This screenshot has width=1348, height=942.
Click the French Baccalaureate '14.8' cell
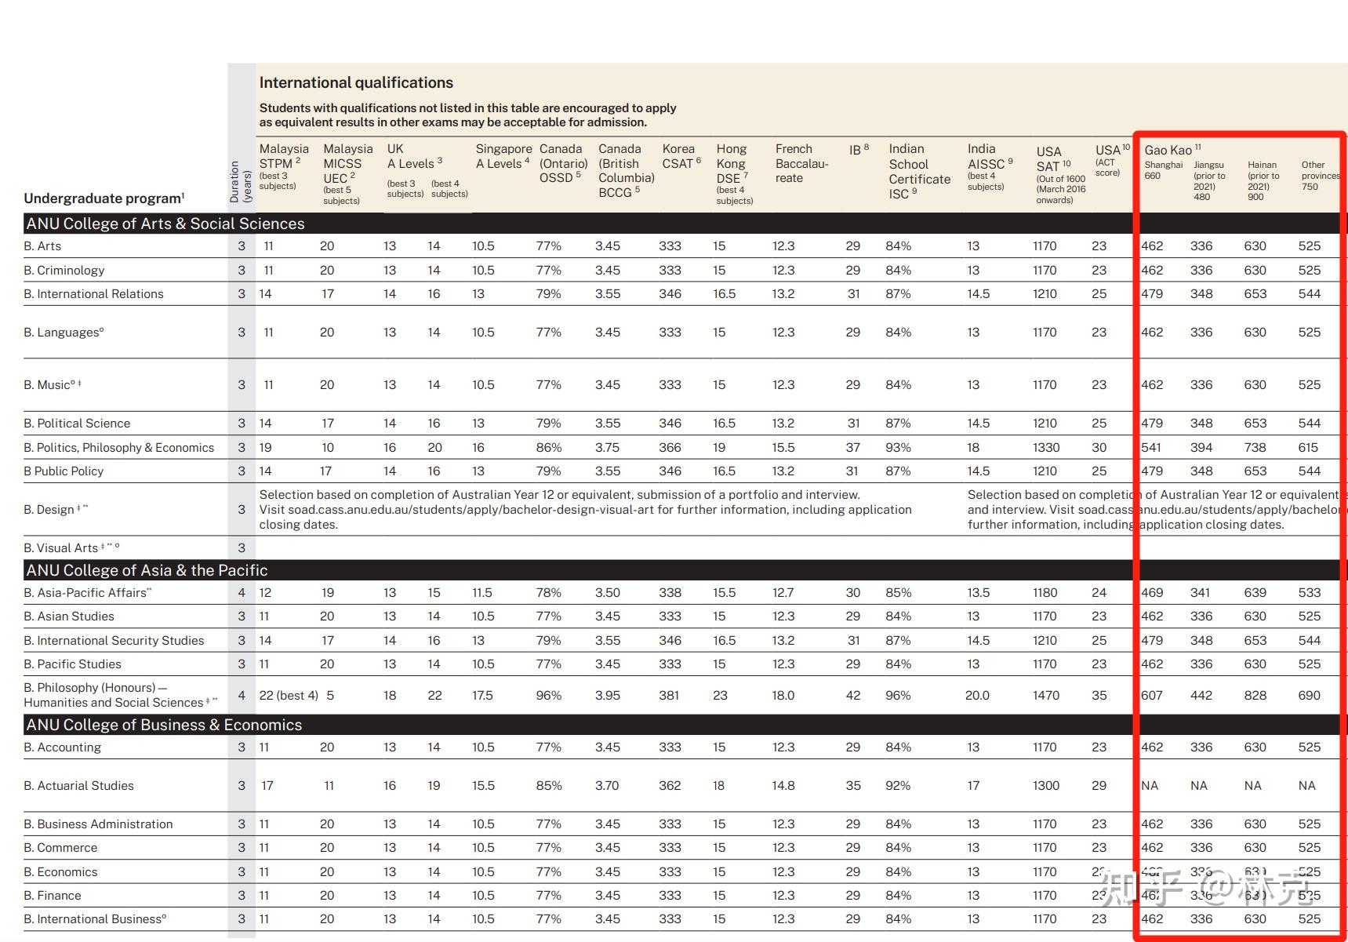coord(783,785)
